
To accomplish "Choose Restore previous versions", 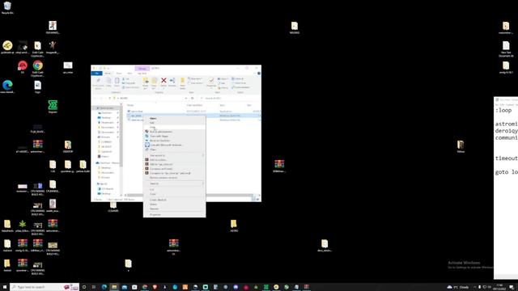I will [174, 178].
